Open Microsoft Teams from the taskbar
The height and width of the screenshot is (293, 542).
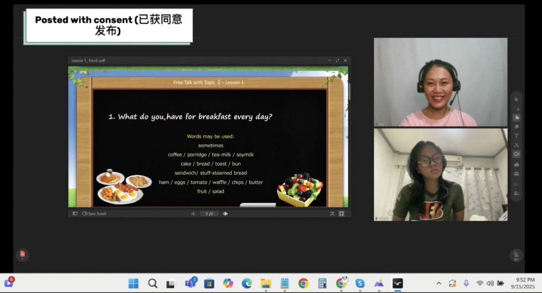point(190,283)
